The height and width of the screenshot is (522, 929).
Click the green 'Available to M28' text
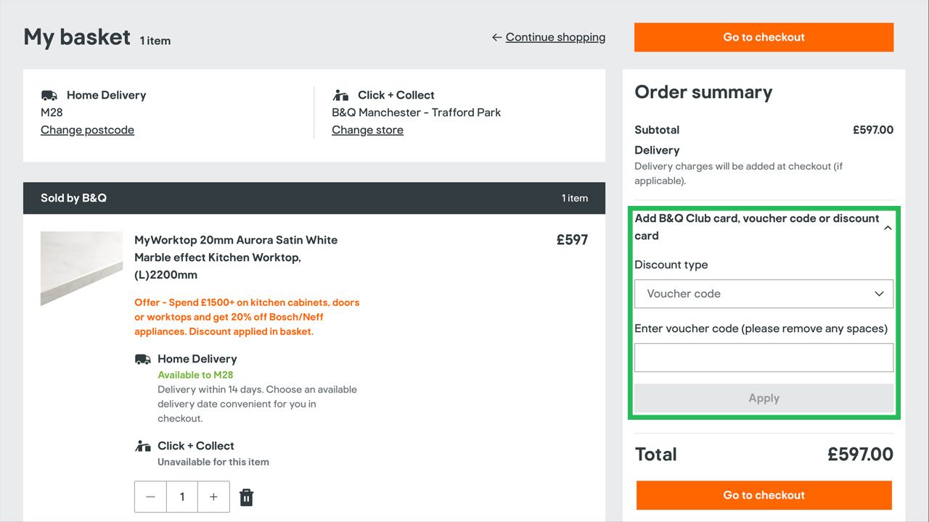195,375
